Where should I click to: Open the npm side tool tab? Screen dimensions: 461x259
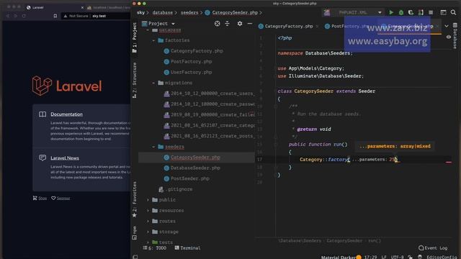[x=135, y=232]
